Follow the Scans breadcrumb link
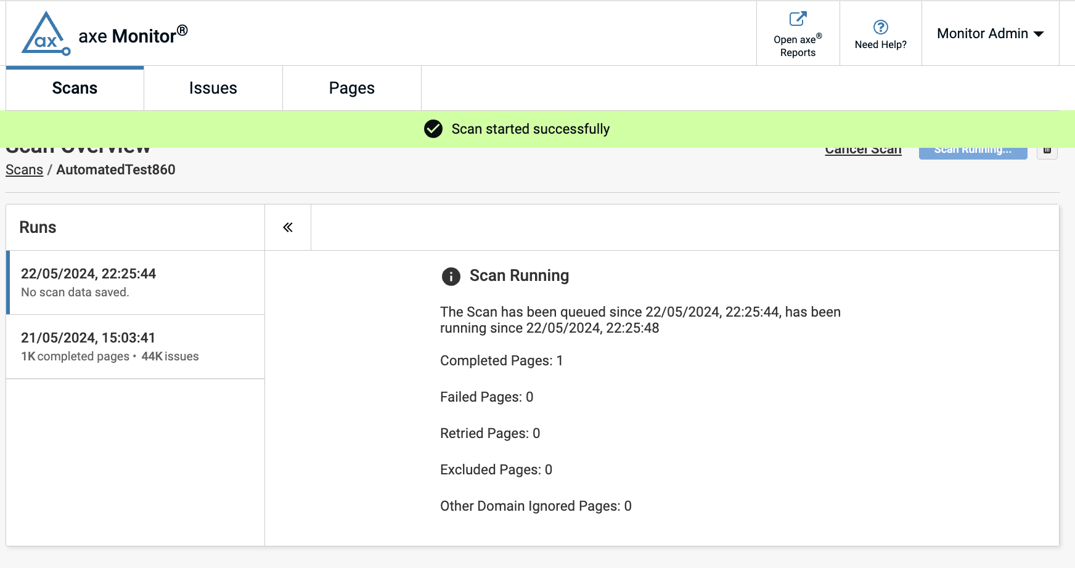Image resolution: width=1075 pixels, height=568 pixels. click(x=24, y=170)
